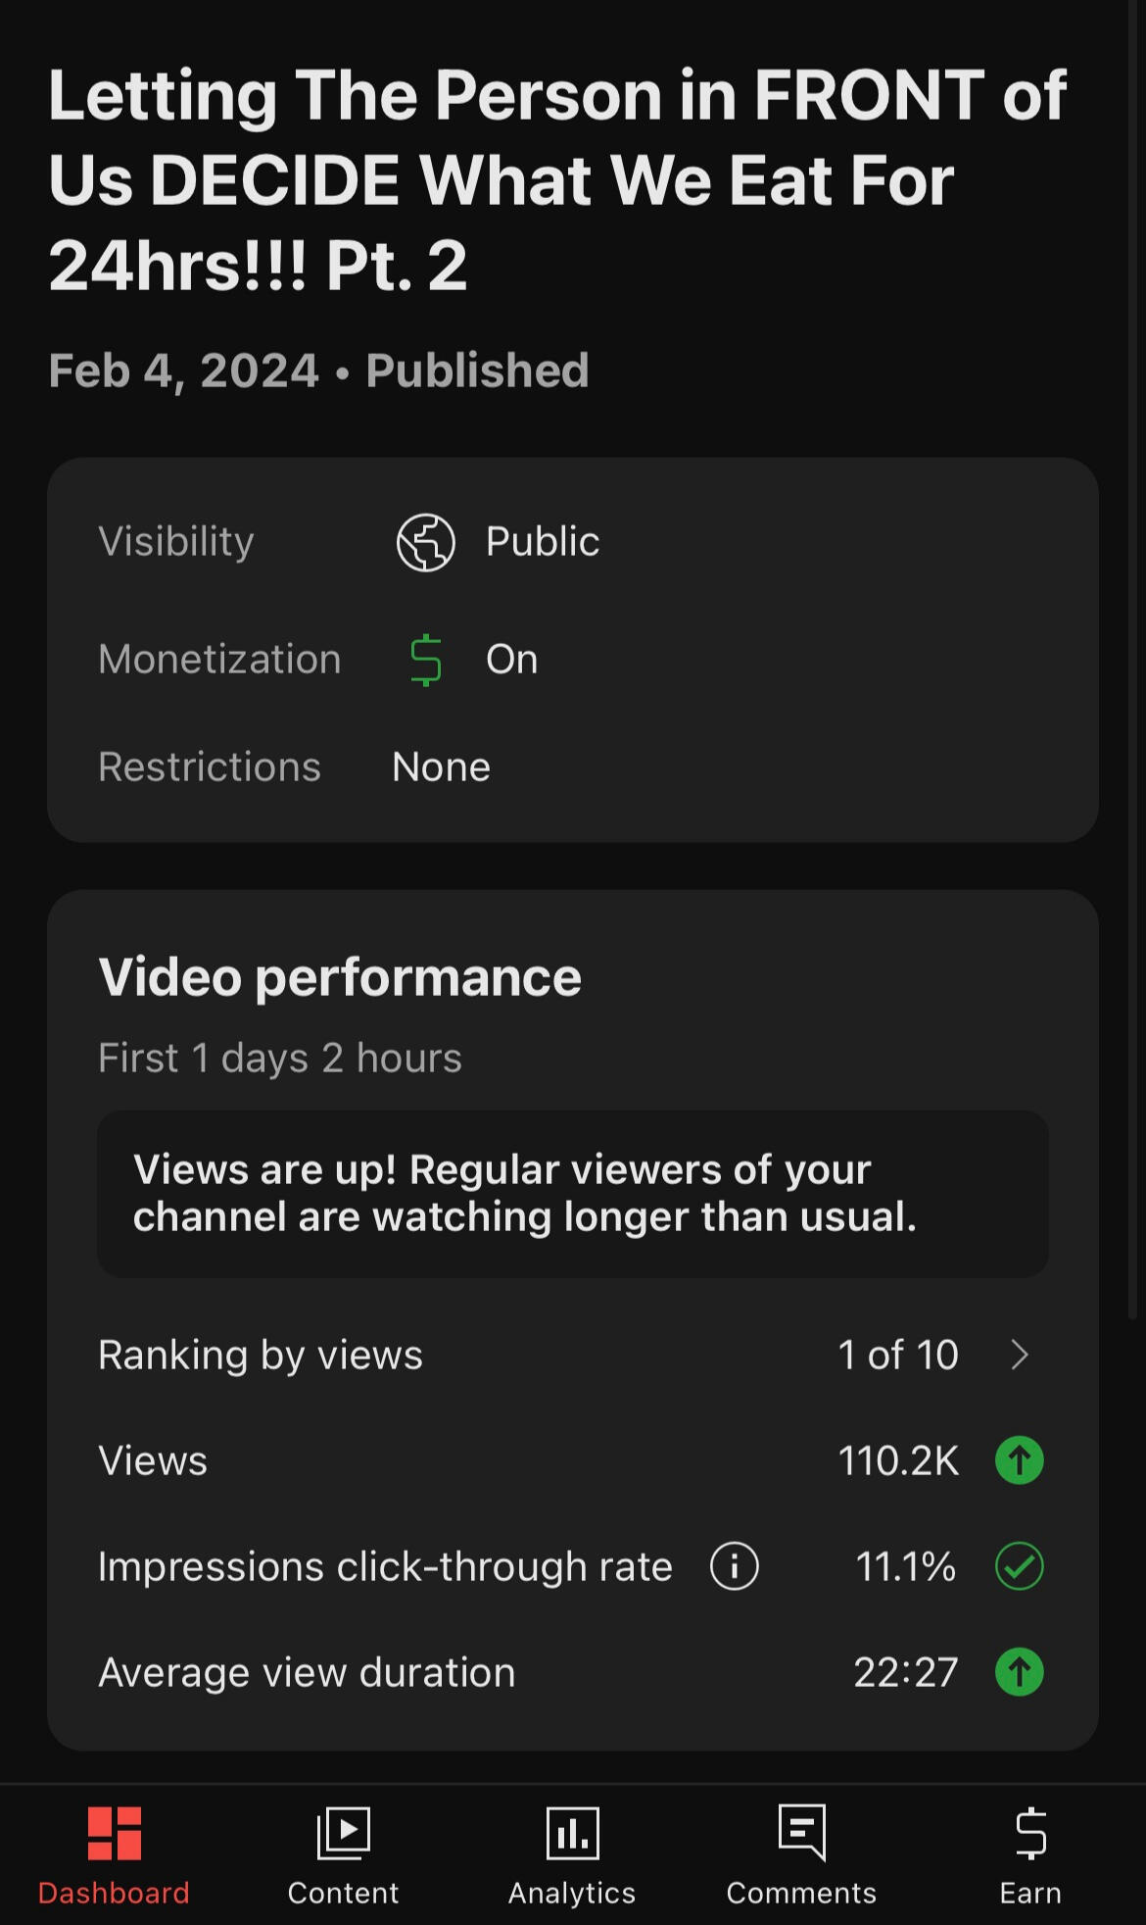Open the Comments speech bubble icon
This screenshot has height=1925, width=1146.
point(801,1832)
